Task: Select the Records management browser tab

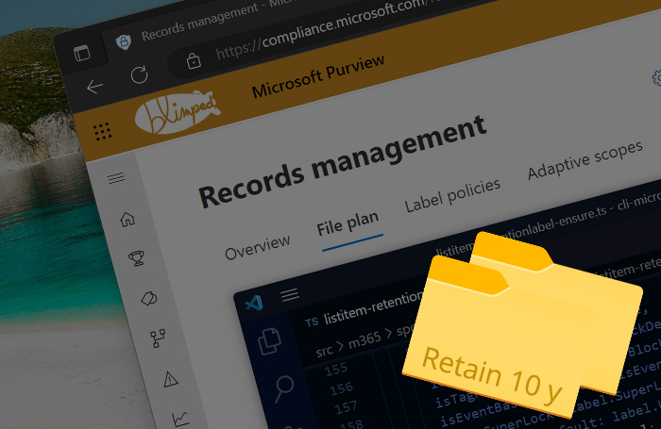Action: point(199,23)
